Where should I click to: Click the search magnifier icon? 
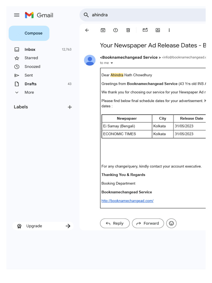pyautogui.click(x=86, y=15)
